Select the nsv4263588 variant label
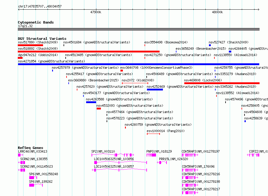The height and width of the screenshot is (196, 268). (x=119, y=99)
